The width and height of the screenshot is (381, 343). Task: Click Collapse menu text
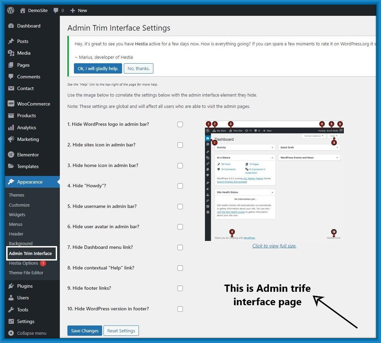pyautogui.click(x=32, y=333)
